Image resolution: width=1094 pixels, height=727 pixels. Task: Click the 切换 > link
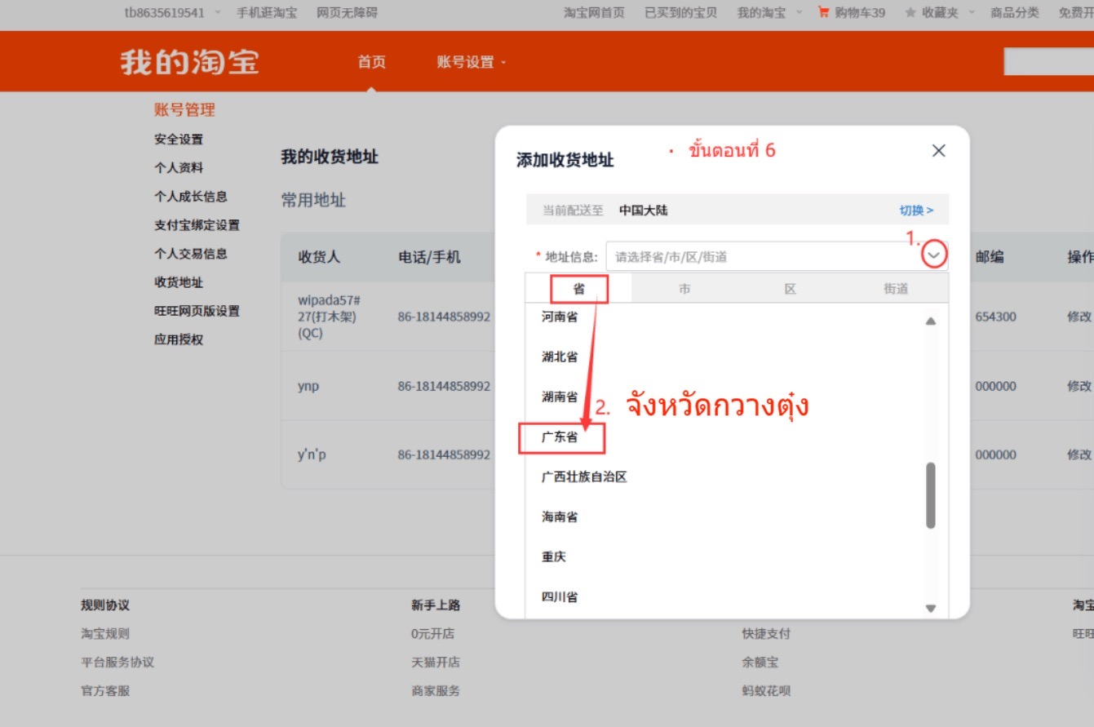coord(916,211)
